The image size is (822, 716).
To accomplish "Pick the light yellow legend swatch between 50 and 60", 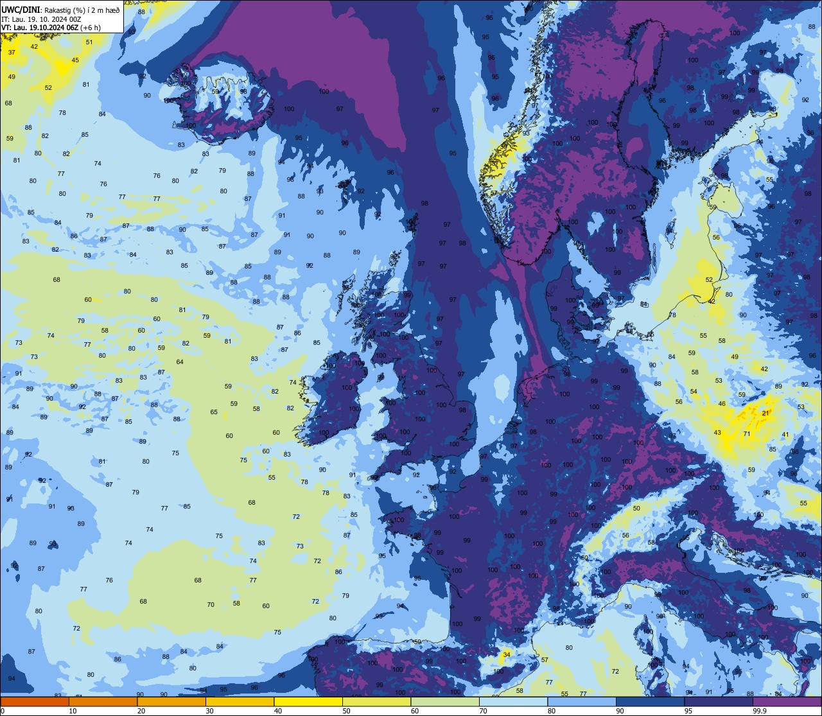I will click(376, 701).
